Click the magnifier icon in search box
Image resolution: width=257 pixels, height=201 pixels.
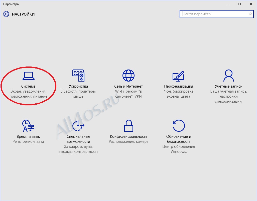pos(250,14)
